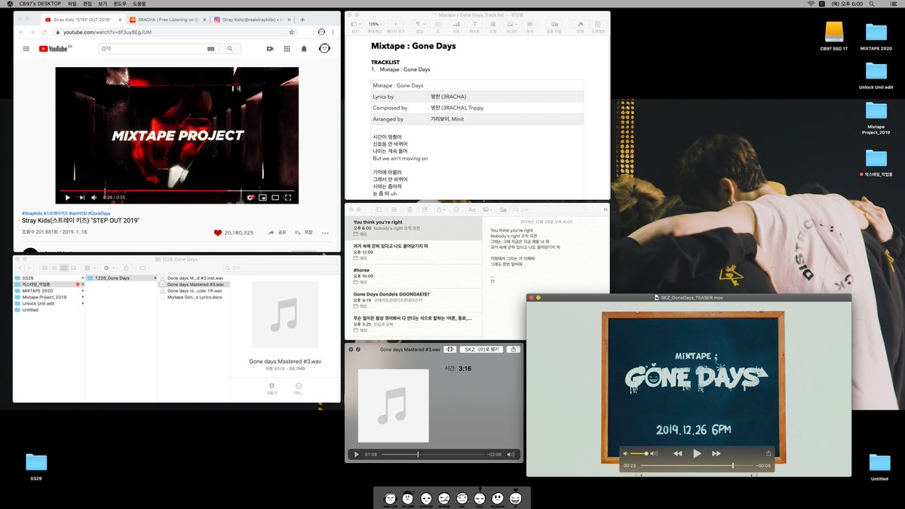Click the share icon in QuickTime teaser controls

[768, 453]
